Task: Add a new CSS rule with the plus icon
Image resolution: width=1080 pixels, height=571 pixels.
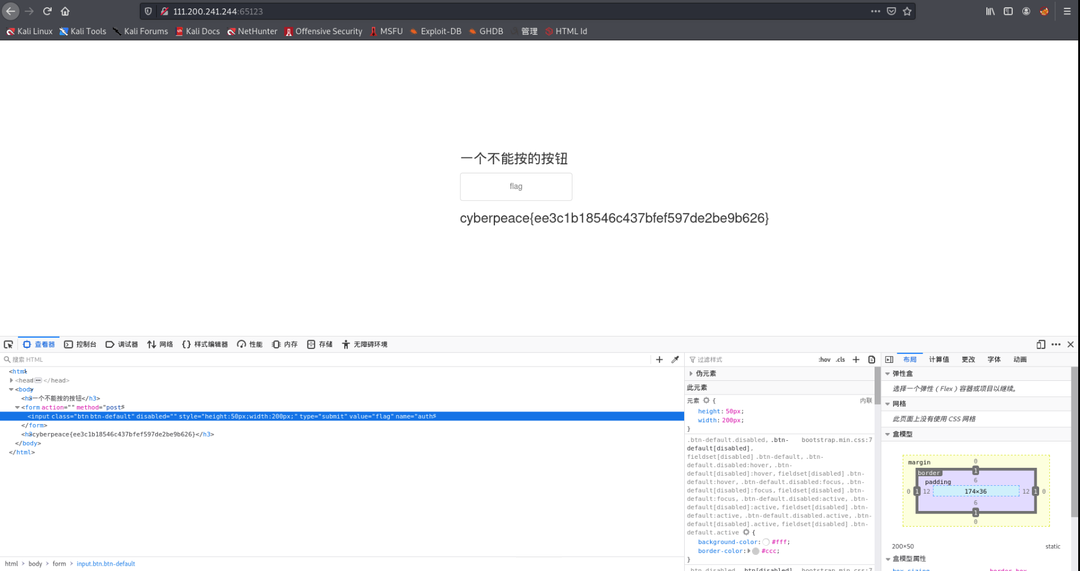Action: (x=856, y=359)
